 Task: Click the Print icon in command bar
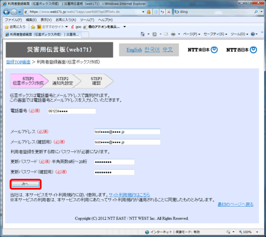pos(173,34)
